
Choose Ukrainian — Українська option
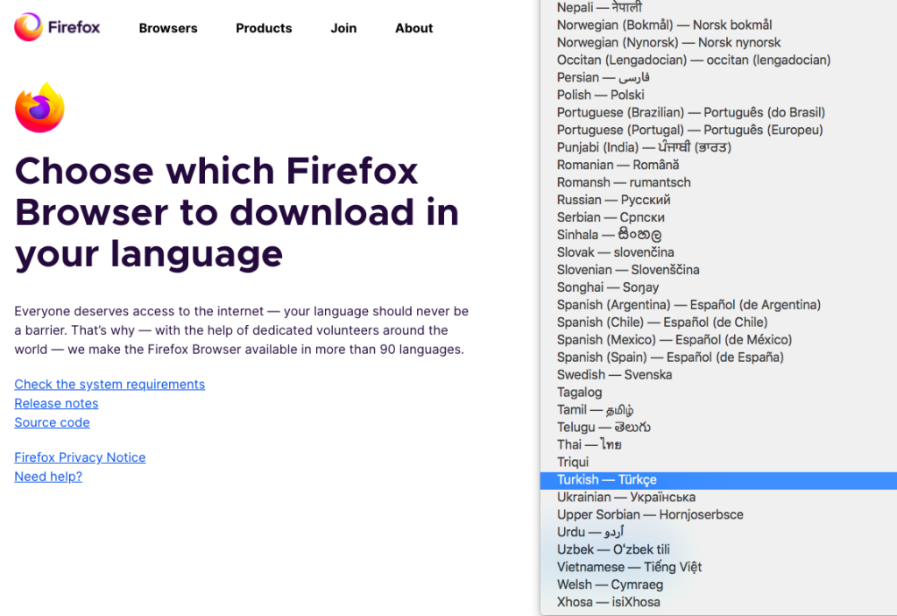625,498
